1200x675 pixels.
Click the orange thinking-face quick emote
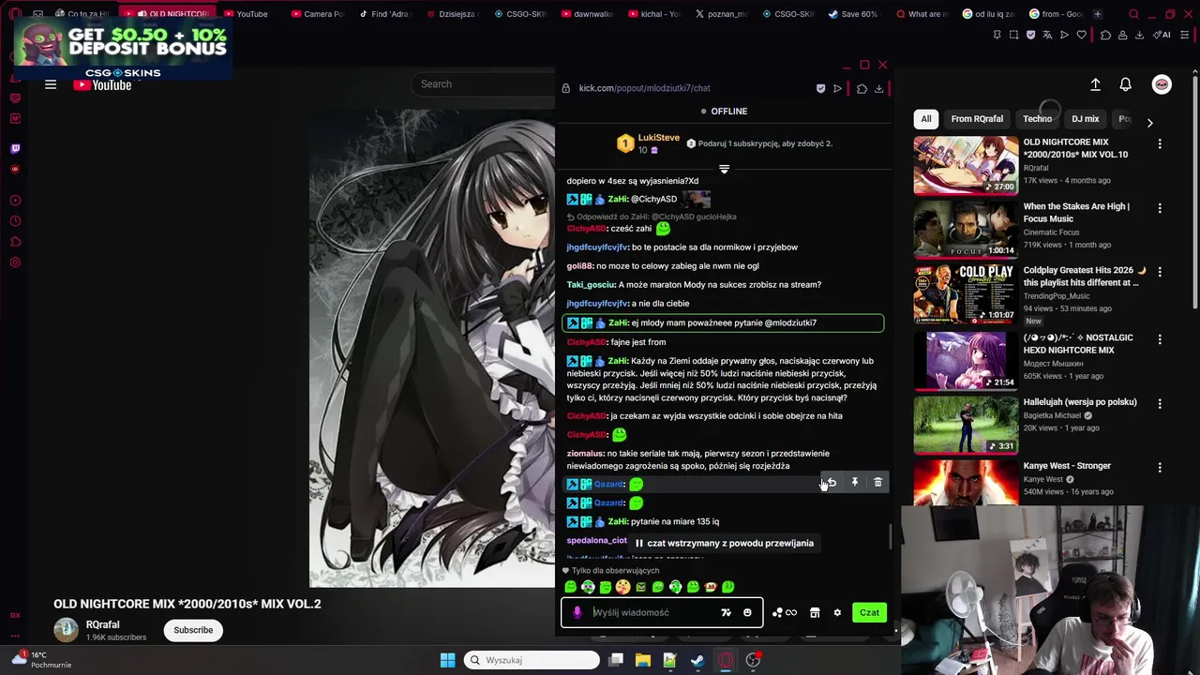pyautogui.click(x=622, y=587)
